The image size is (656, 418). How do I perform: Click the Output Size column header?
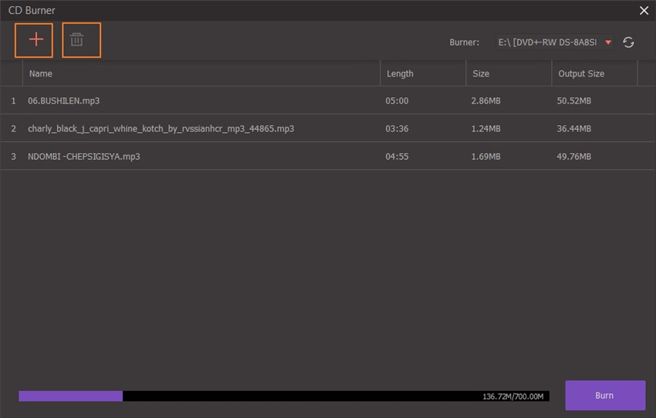pos(580,73)
